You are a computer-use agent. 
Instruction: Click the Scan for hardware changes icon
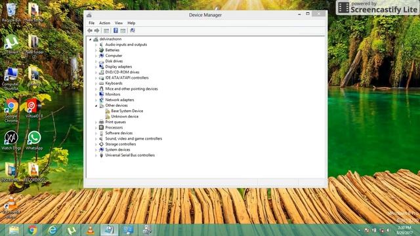133,31
